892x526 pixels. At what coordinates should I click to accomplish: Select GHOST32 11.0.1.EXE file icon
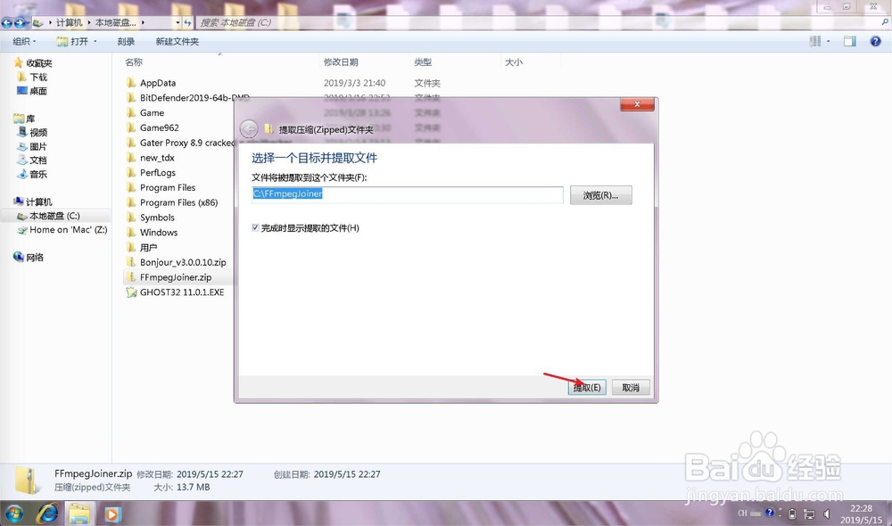click(131, 292)
